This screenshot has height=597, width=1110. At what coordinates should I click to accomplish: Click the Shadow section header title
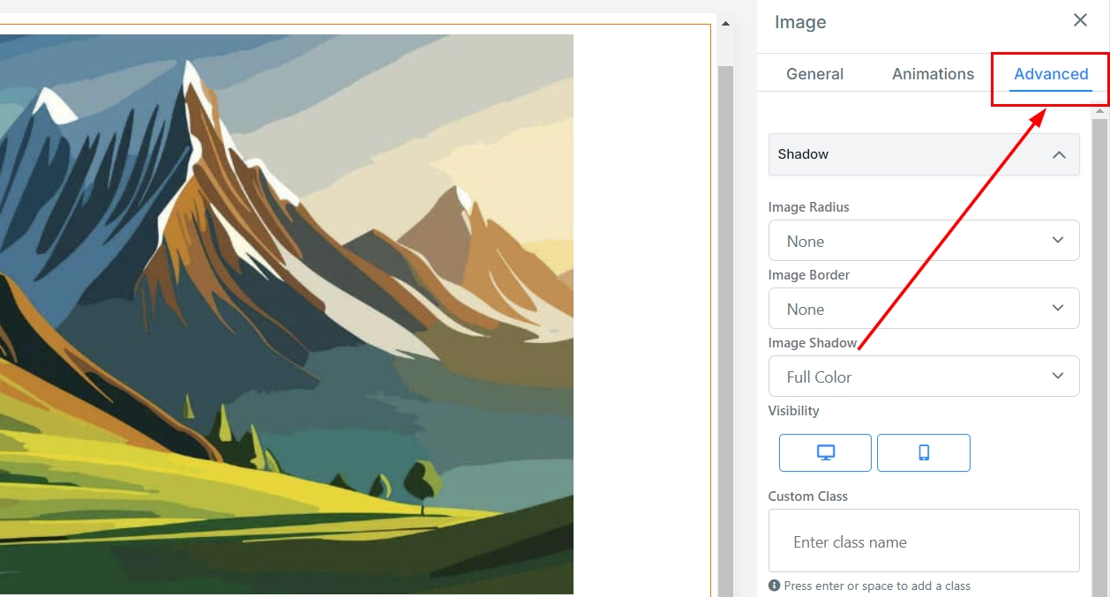(803, 154)
